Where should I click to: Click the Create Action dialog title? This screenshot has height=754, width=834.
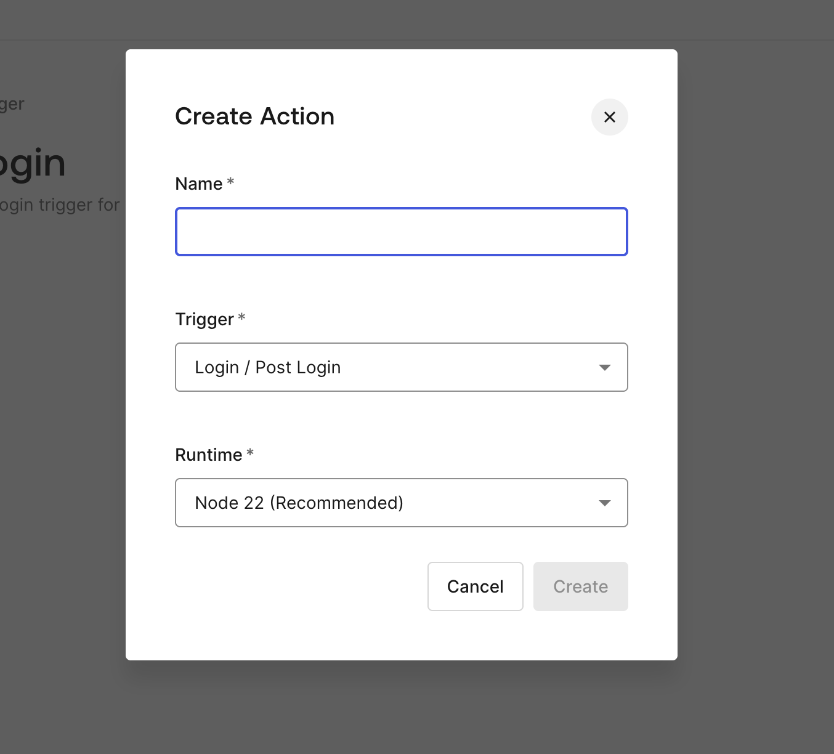click(x=254, y=116)
